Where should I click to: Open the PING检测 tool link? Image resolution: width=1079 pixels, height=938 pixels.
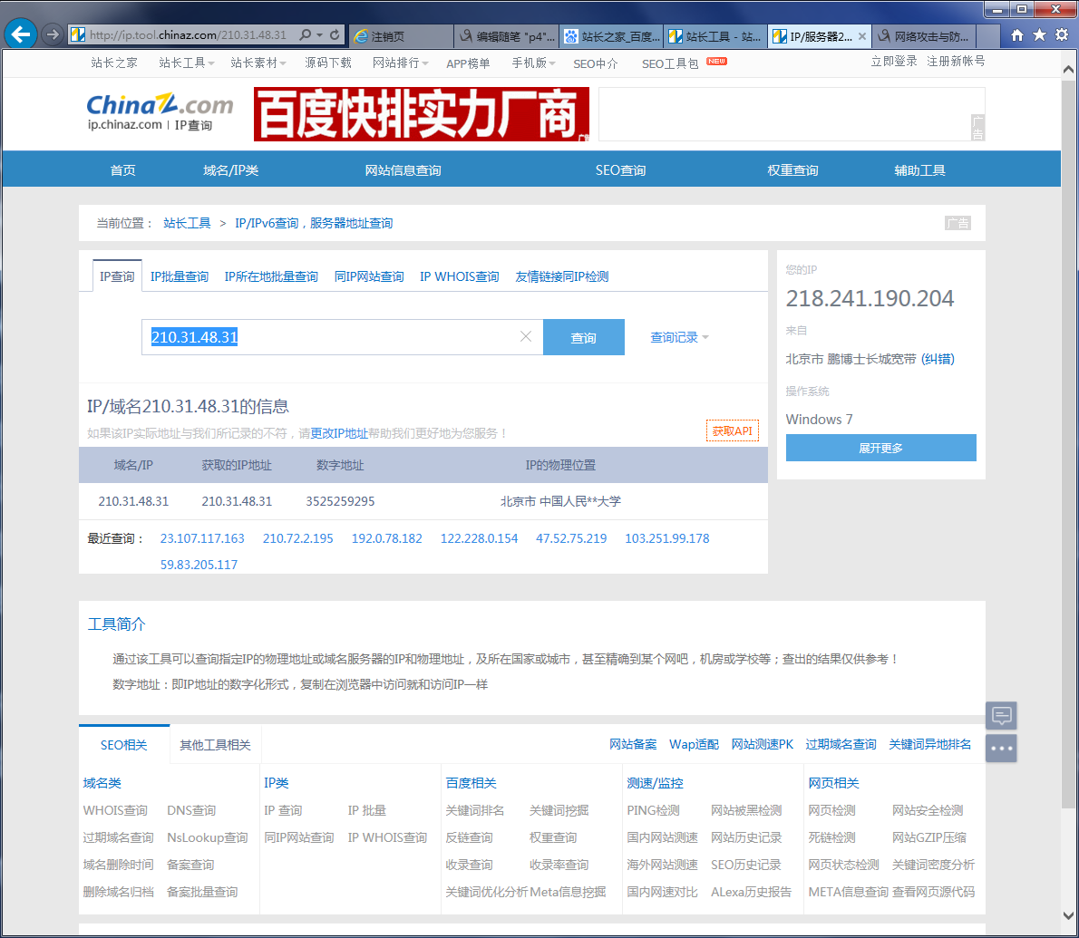tap(653, 810)
